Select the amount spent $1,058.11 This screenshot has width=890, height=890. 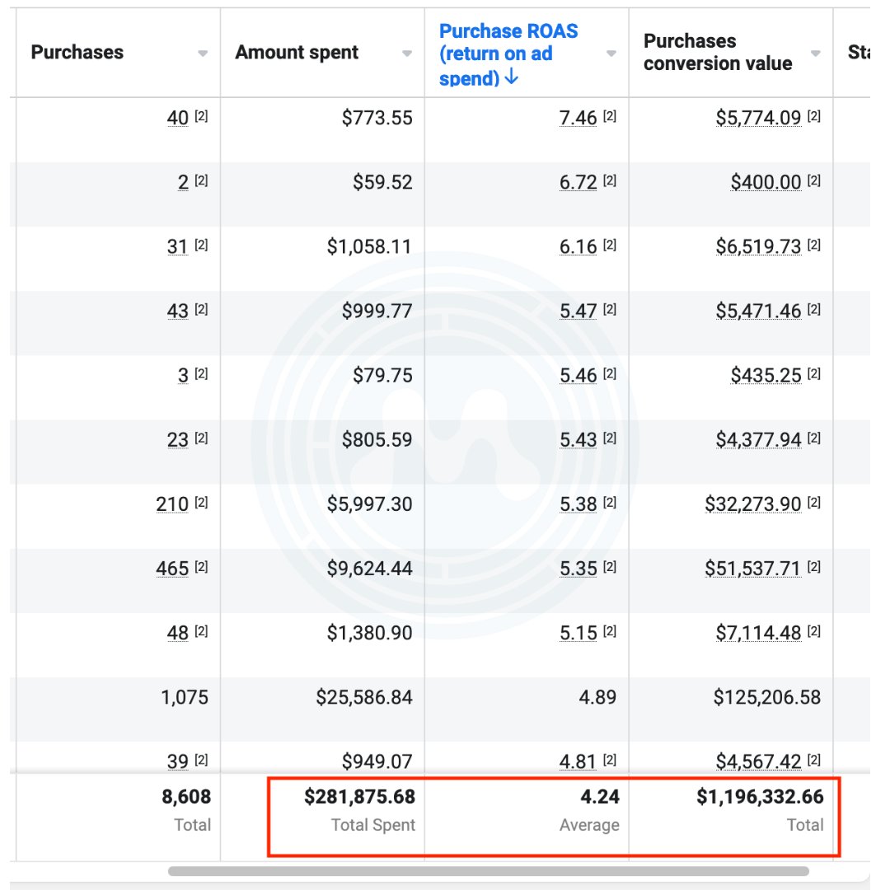[x=369, y=246]
